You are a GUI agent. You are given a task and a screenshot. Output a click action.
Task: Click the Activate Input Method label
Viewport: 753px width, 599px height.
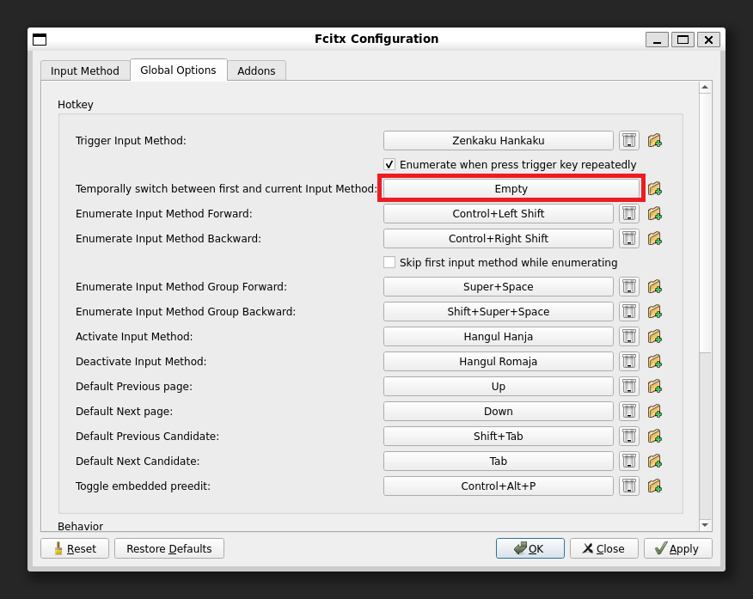[134, 337]
